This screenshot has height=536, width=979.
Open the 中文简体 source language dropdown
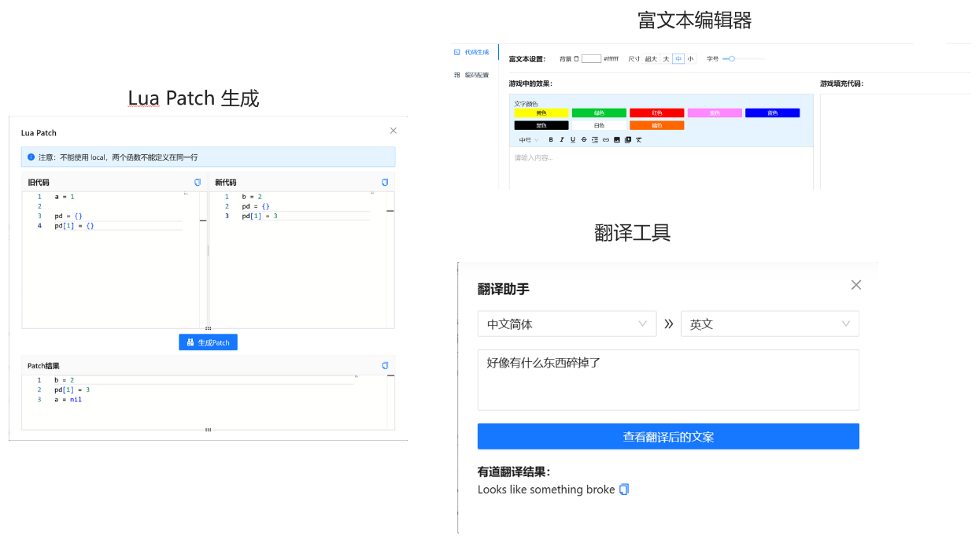pos(567,324)
